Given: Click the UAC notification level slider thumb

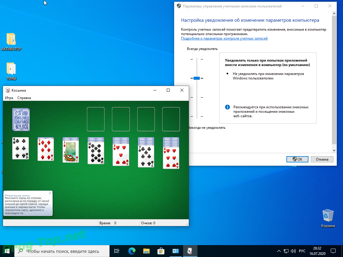Looking at the screenshot, I should pyautogui.click(x=197, y=78).
